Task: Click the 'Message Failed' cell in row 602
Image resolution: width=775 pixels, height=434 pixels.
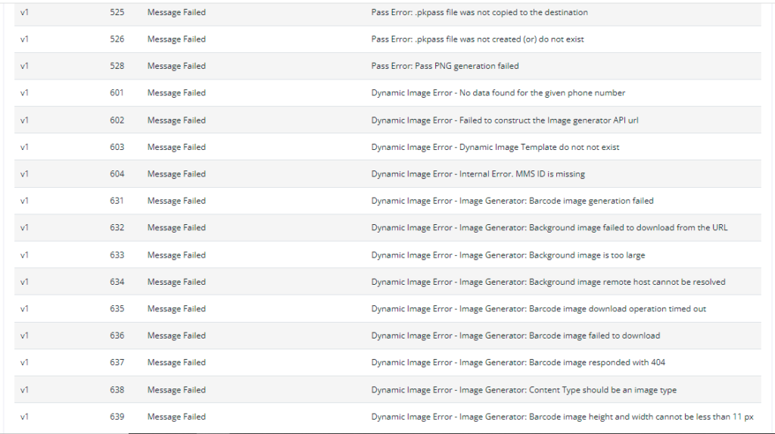Action: click(x=176, y=120)
